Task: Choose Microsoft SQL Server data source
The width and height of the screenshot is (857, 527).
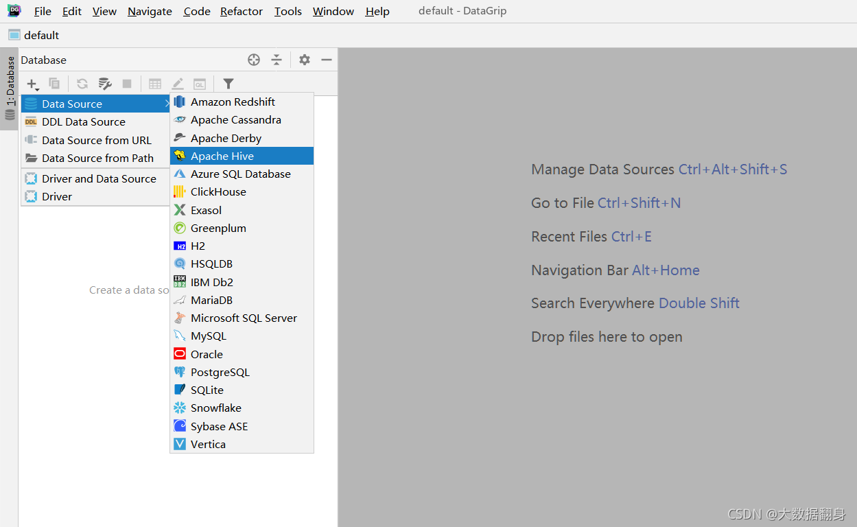Action: [242, 318]
